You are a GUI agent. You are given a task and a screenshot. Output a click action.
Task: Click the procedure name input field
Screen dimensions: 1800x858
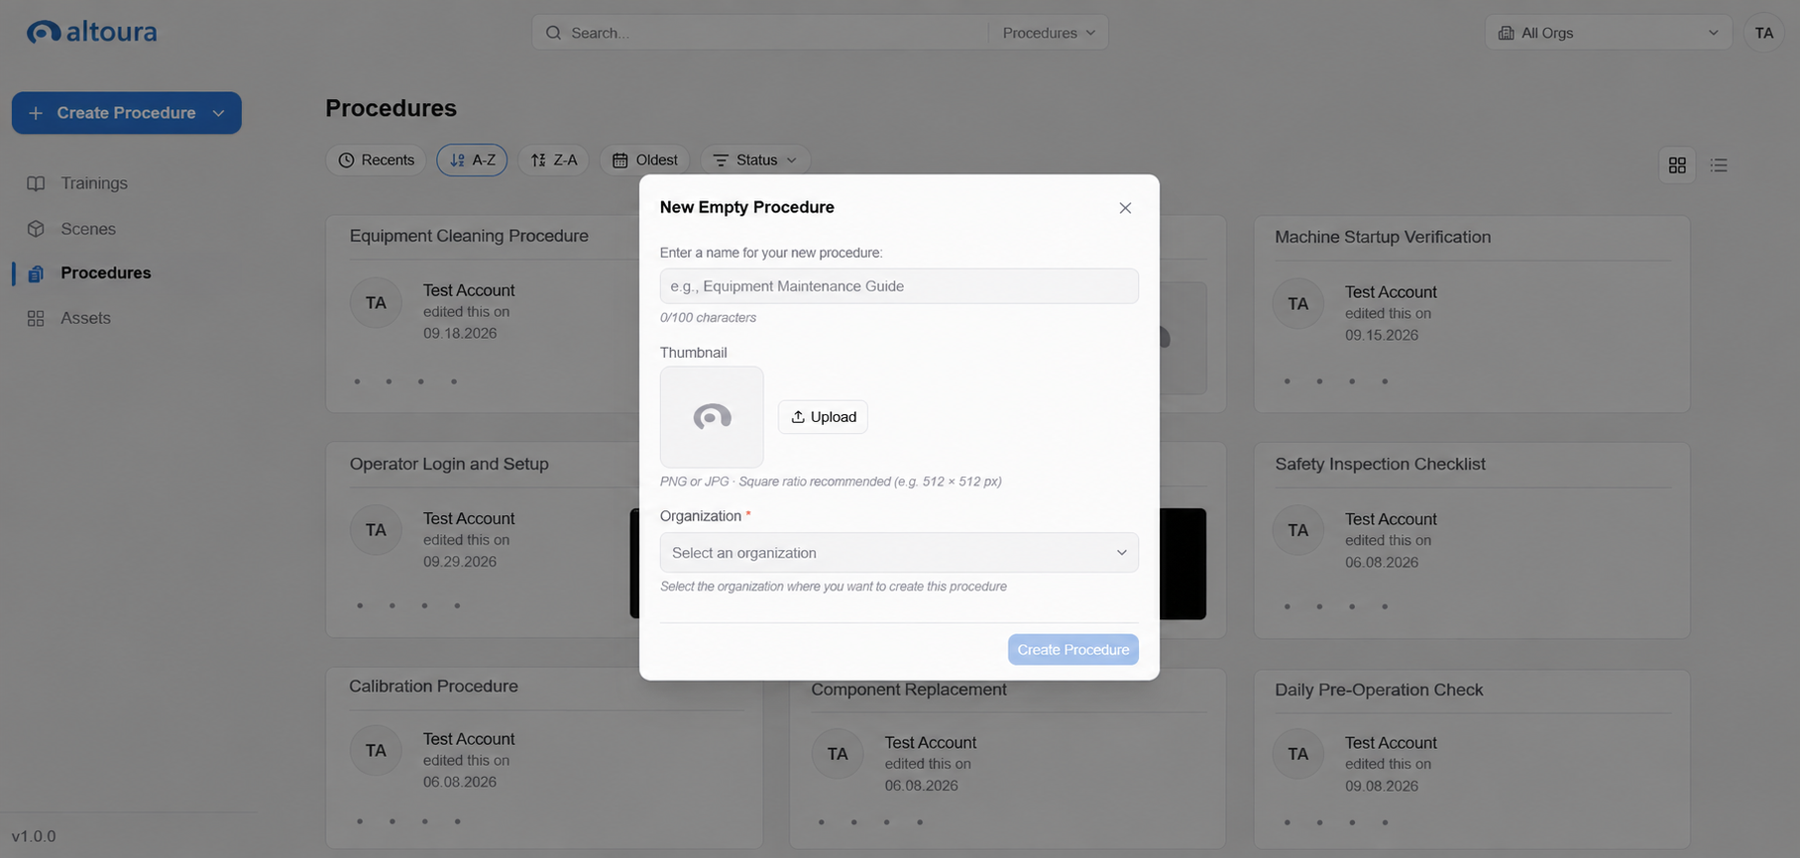point(899,286)
